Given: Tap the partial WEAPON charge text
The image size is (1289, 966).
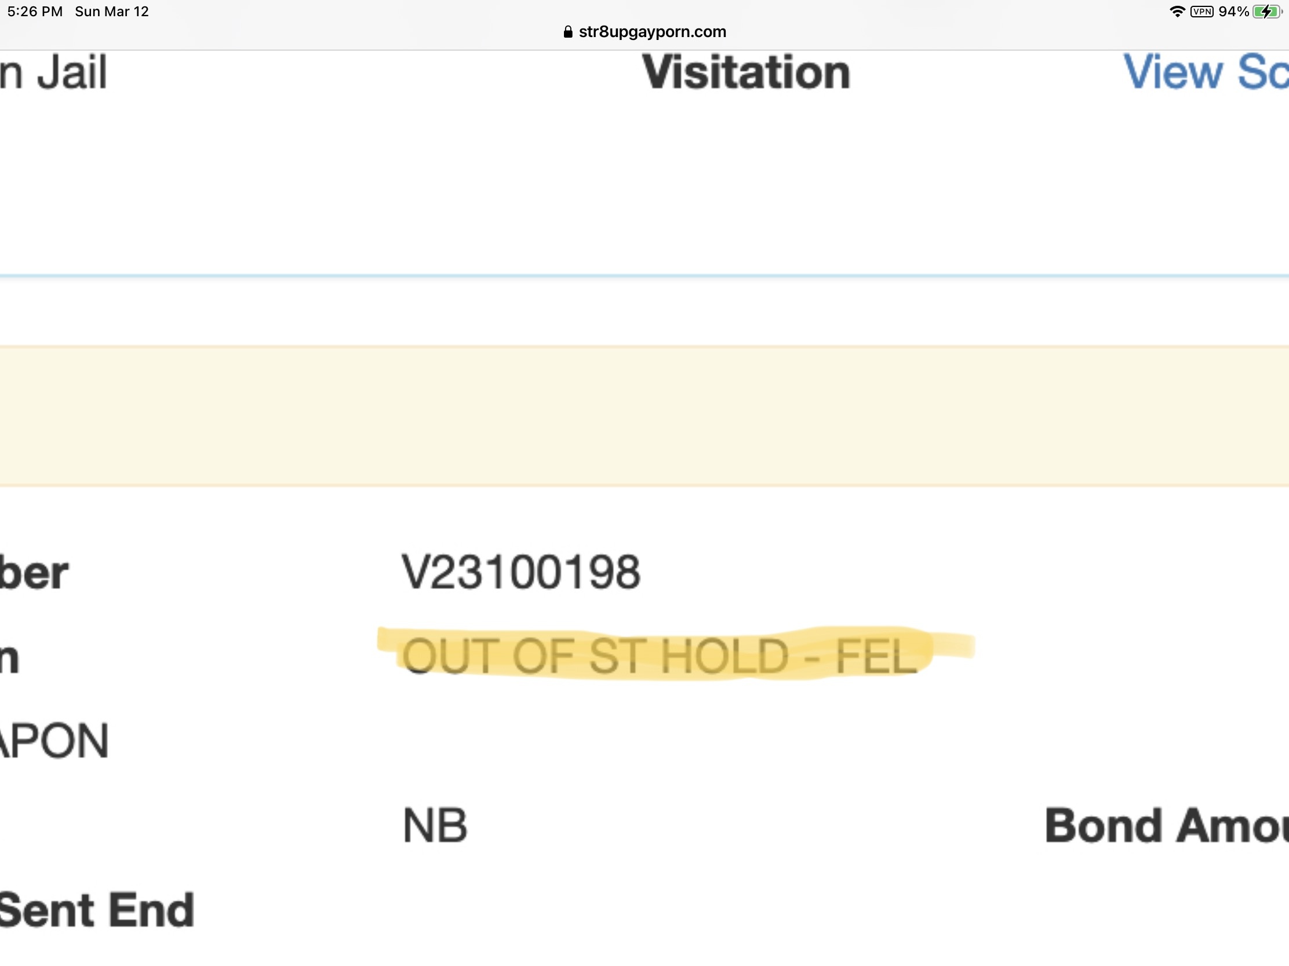Looking at the screenshot, I should click(54, 741).
